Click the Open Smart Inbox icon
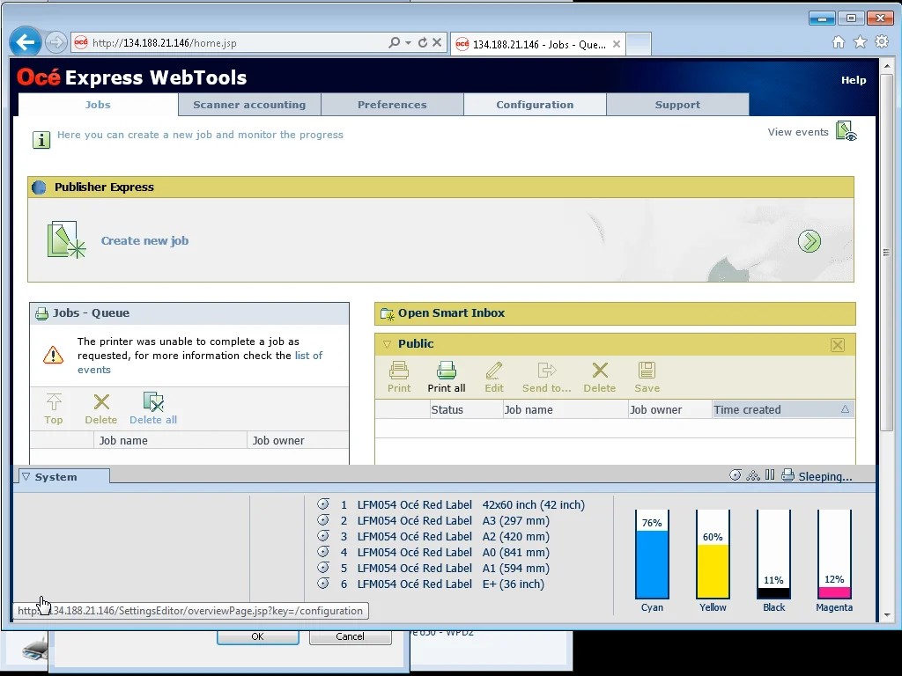This screenshot has height=676, width=902. click(387, 313)
